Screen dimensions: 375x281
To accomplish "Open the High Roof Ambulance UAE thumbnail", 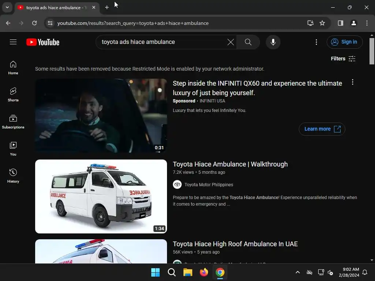I will (x=101, y=251).
